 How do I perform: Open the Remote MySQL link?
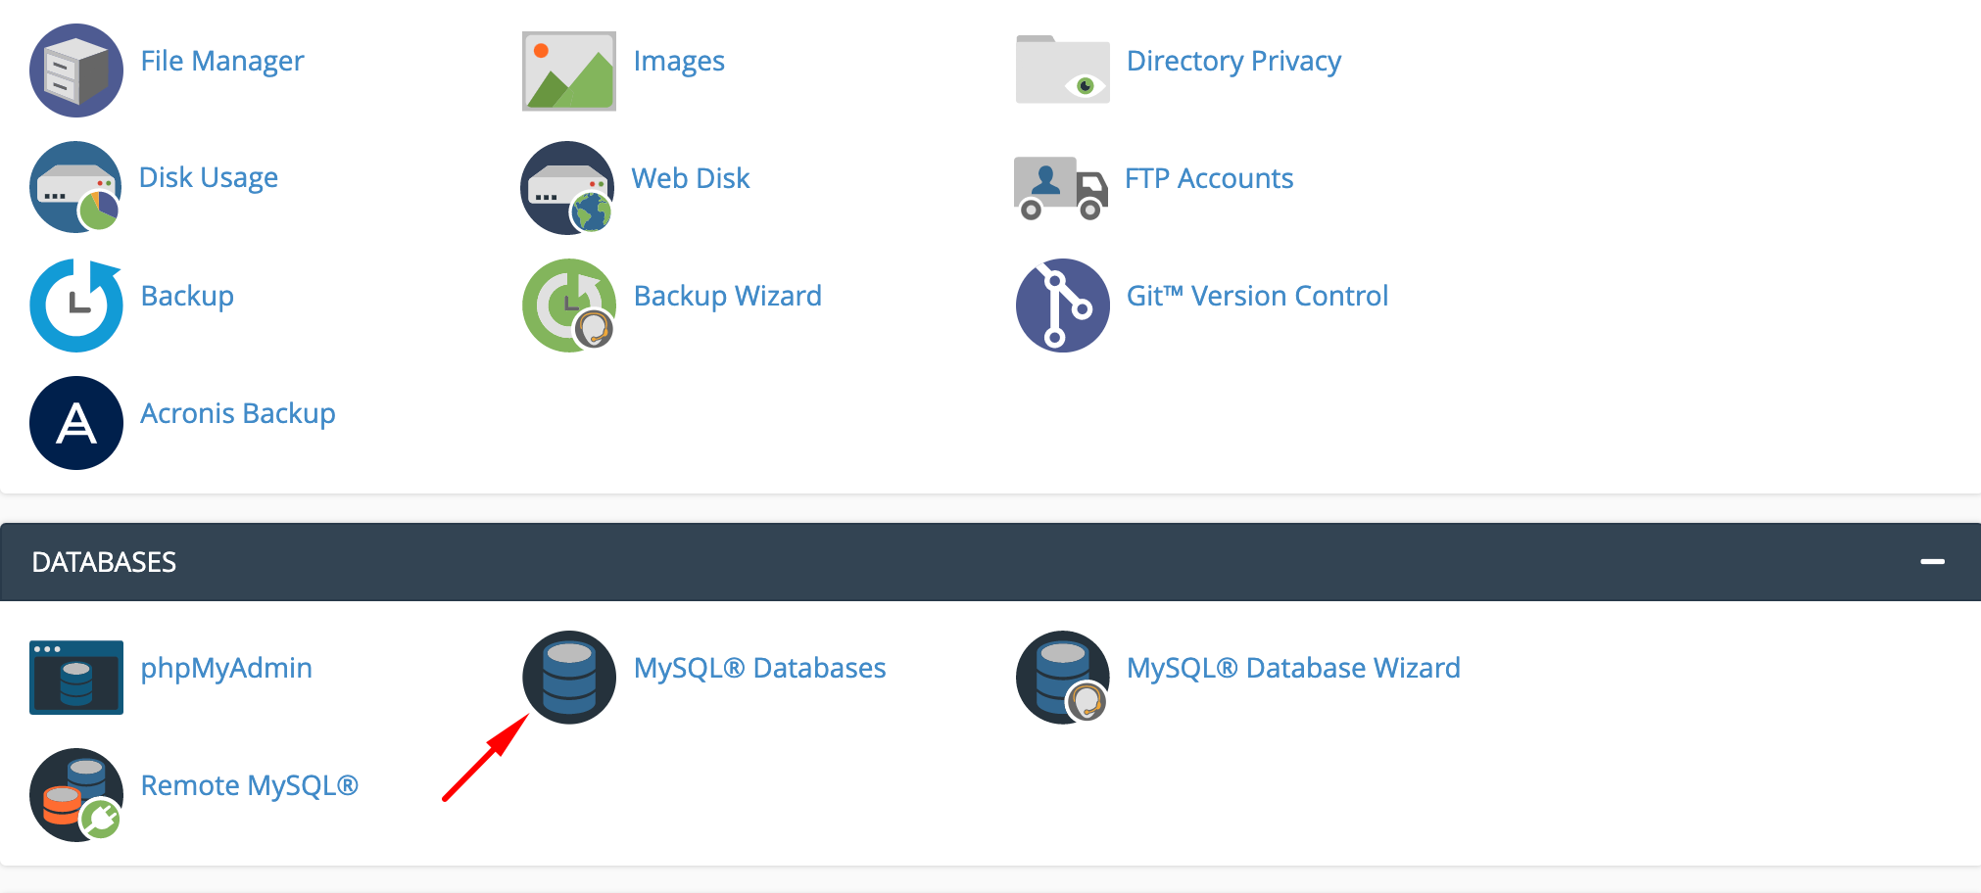[250, 784]
